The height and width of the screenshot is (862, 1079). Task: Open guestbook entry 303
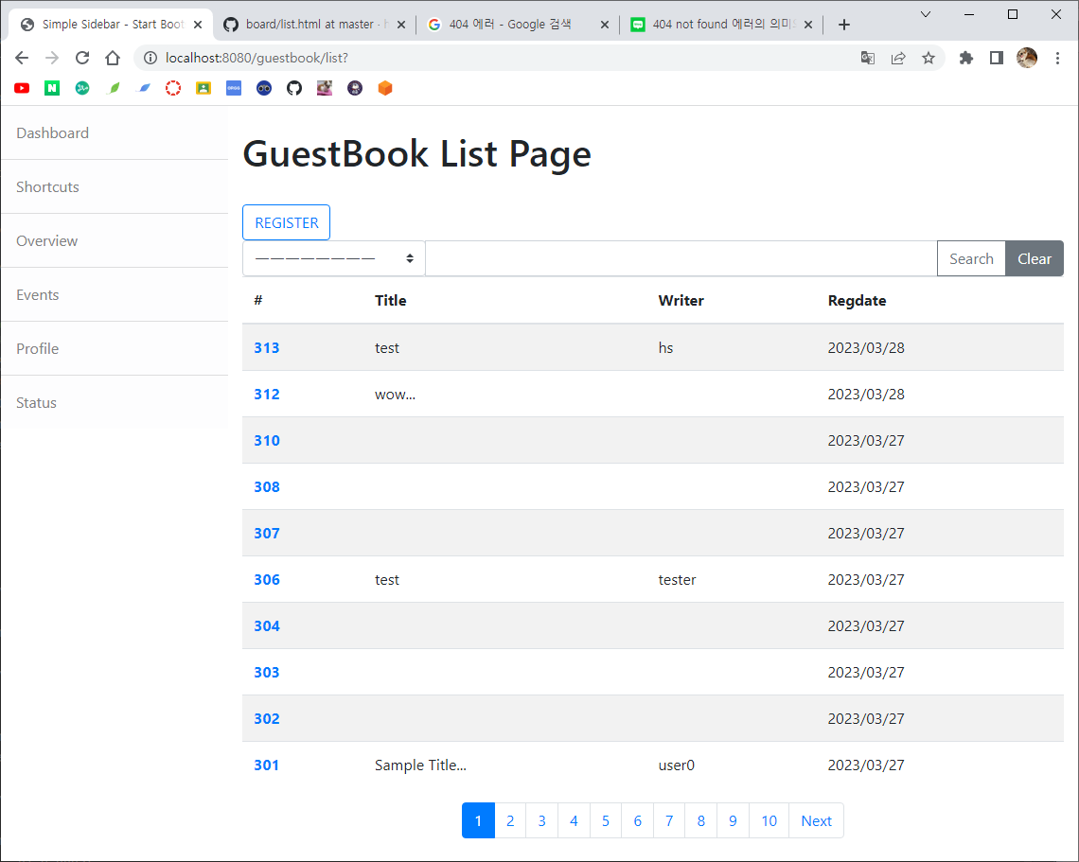[x=267, y=672]
